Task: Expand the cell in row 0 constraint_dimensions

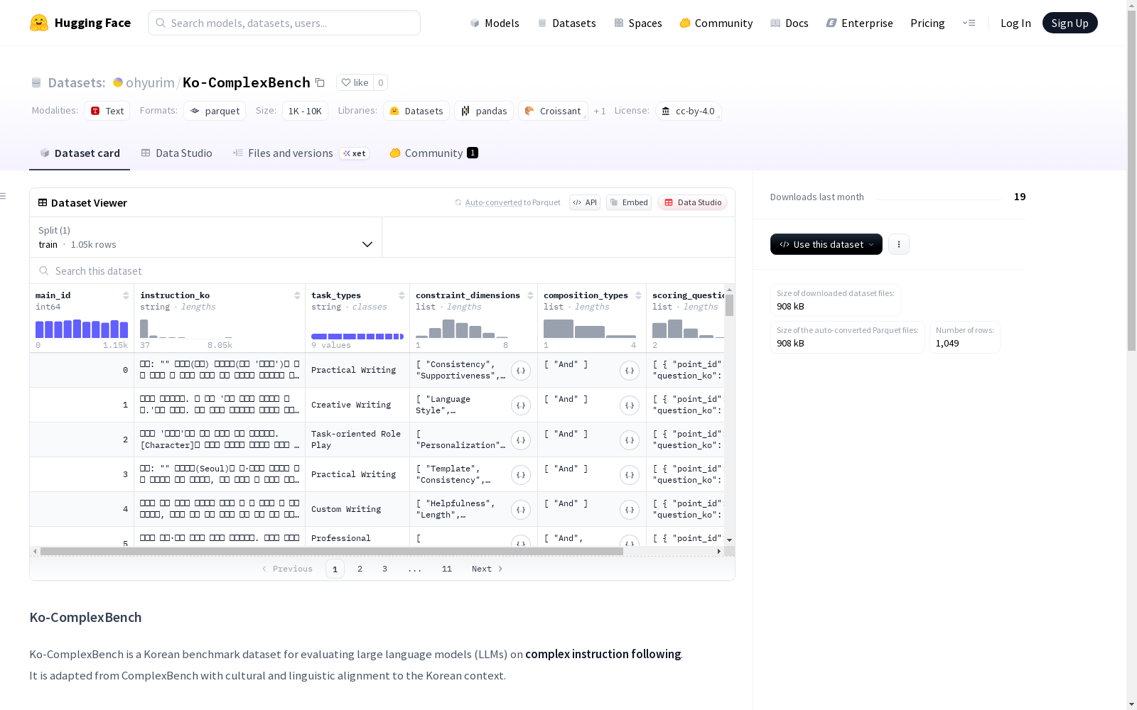Action: pyautogui.click(x=521, y=371)
